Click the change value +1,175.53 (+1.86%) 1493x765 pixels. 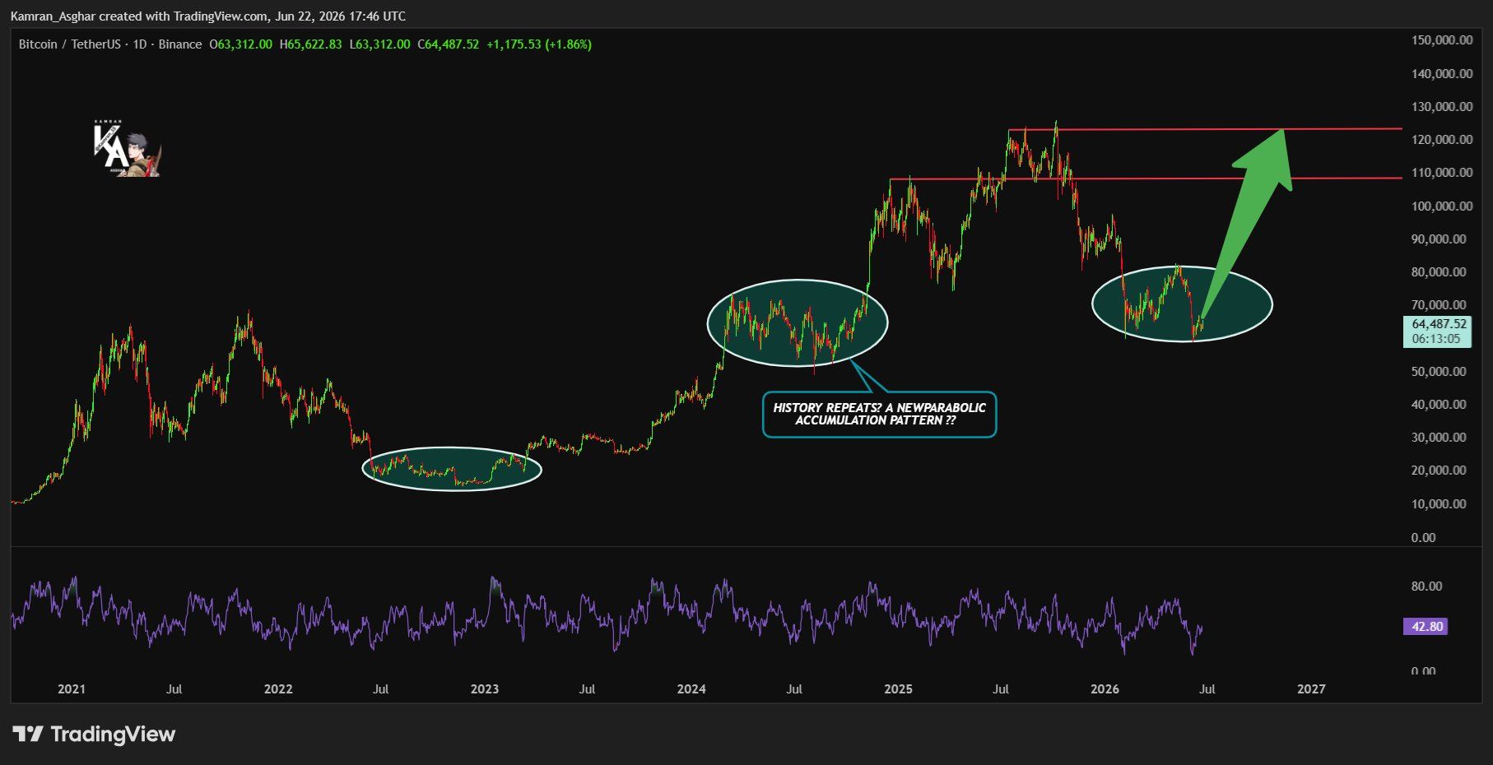(539, 44)
